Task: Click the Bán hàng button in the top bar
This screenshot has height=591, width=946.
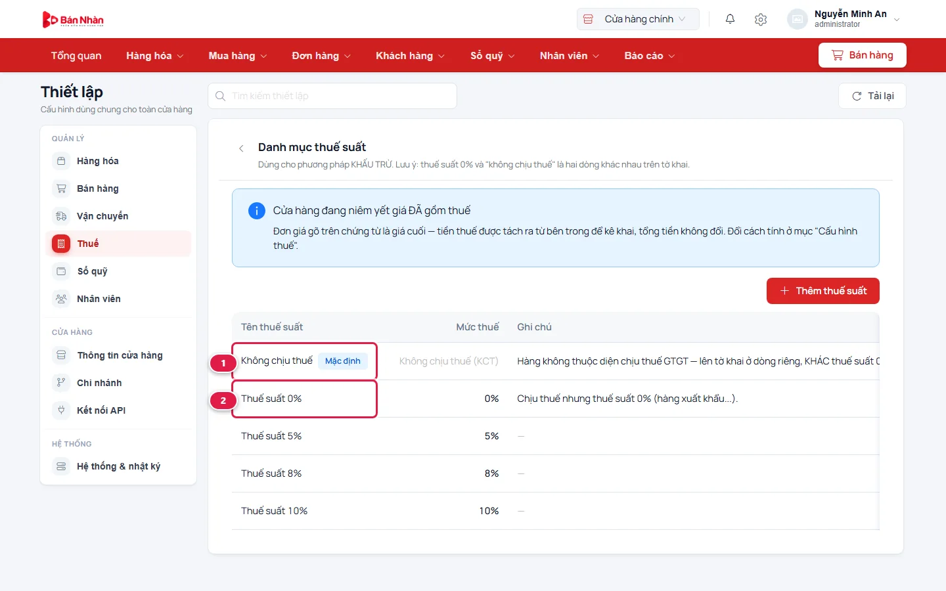Action: click(863, 55)
